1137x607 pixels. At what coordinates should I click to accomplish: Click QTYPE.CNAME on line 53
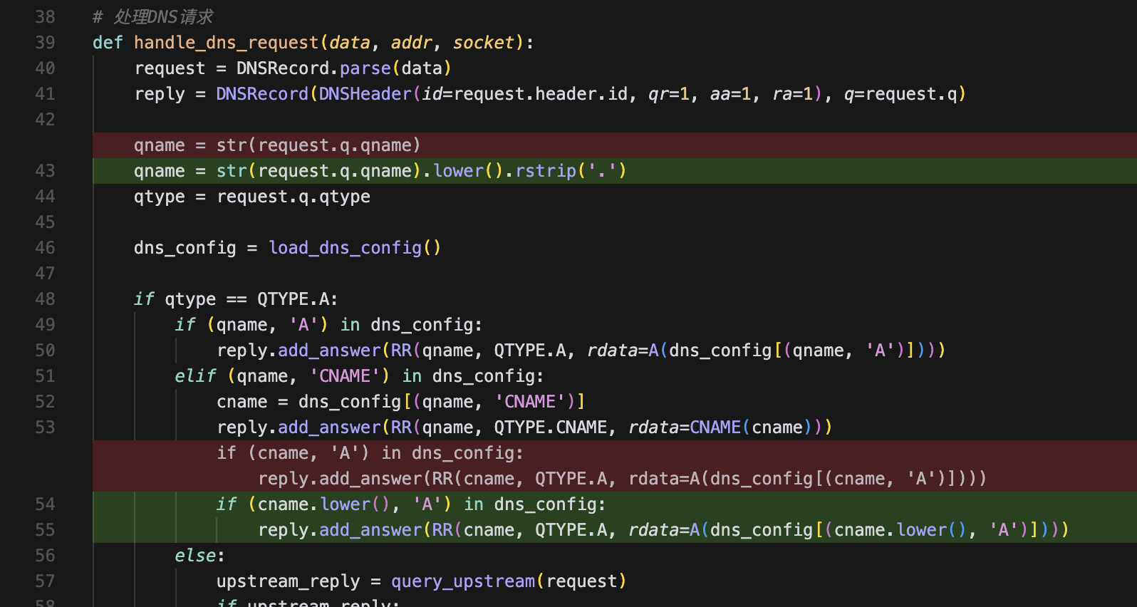click(x=550, y=427)
